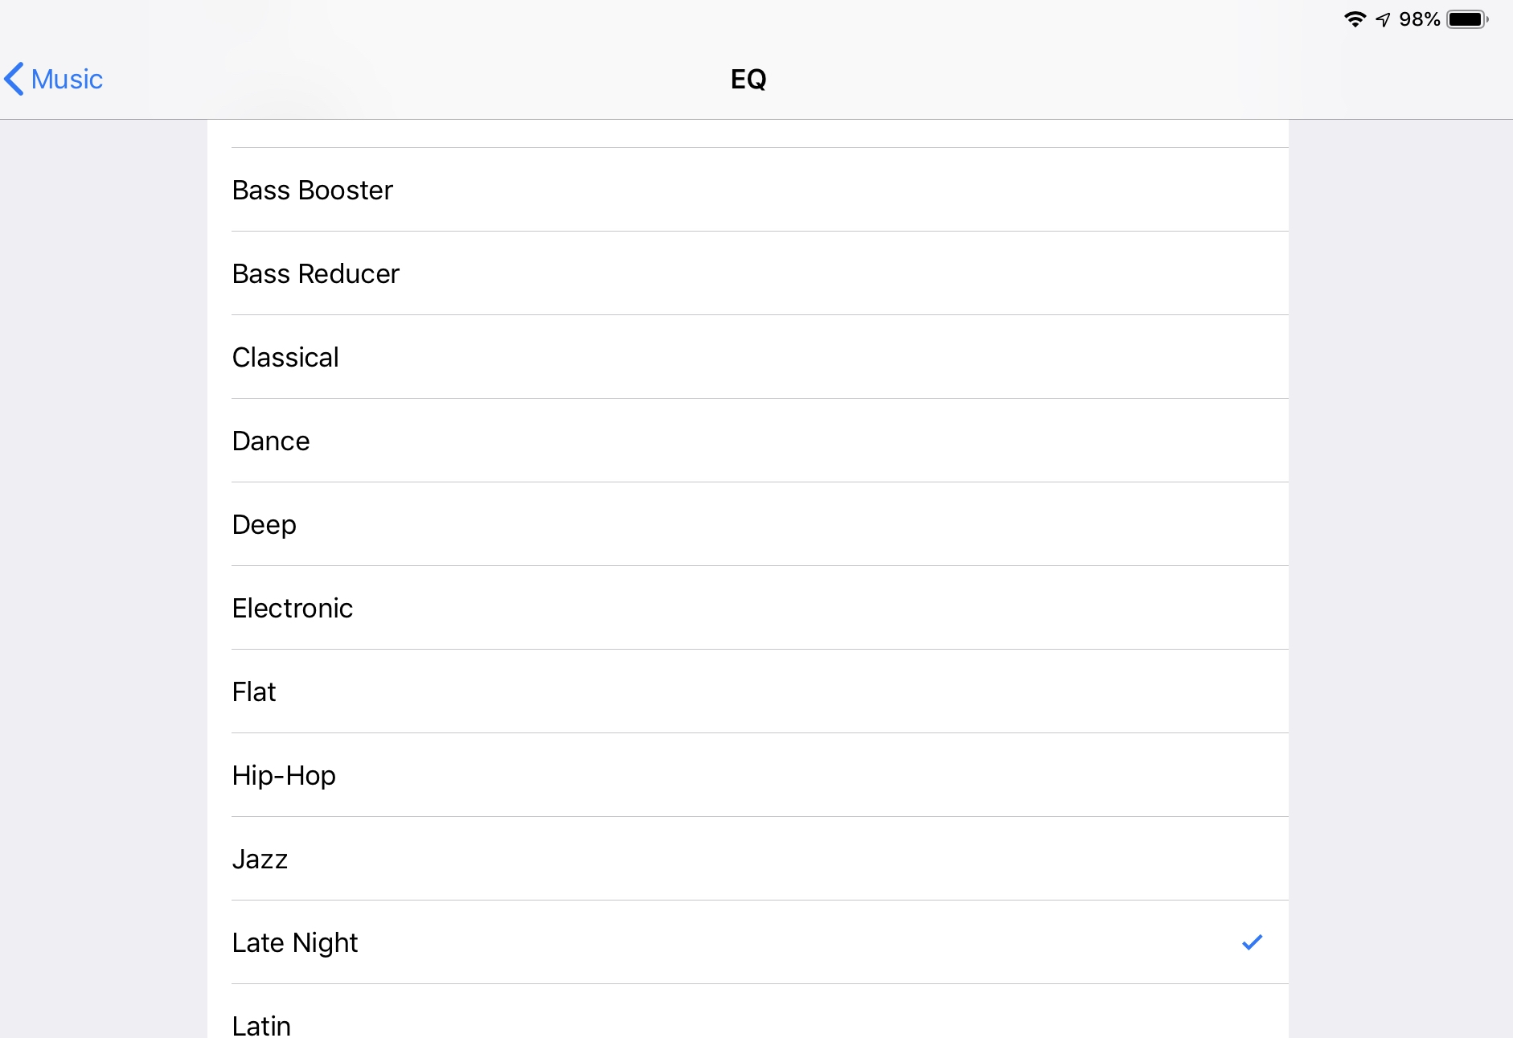Choose the Latin equalizer option

pos(260,1023)
